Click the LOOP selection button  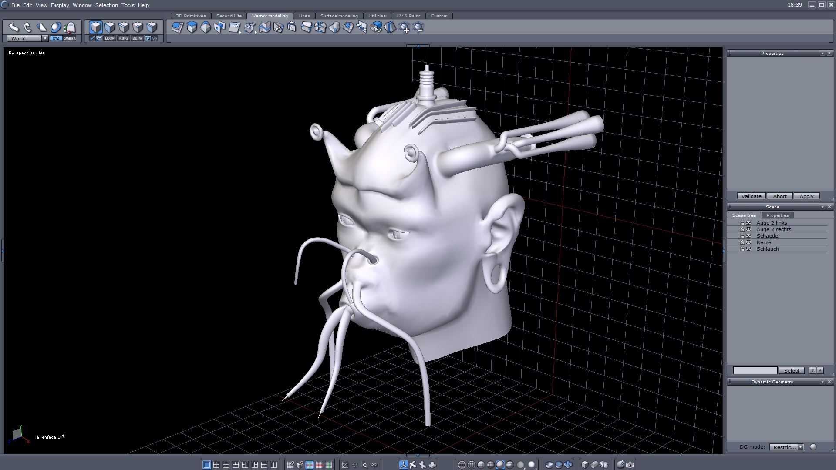[109, 38]
